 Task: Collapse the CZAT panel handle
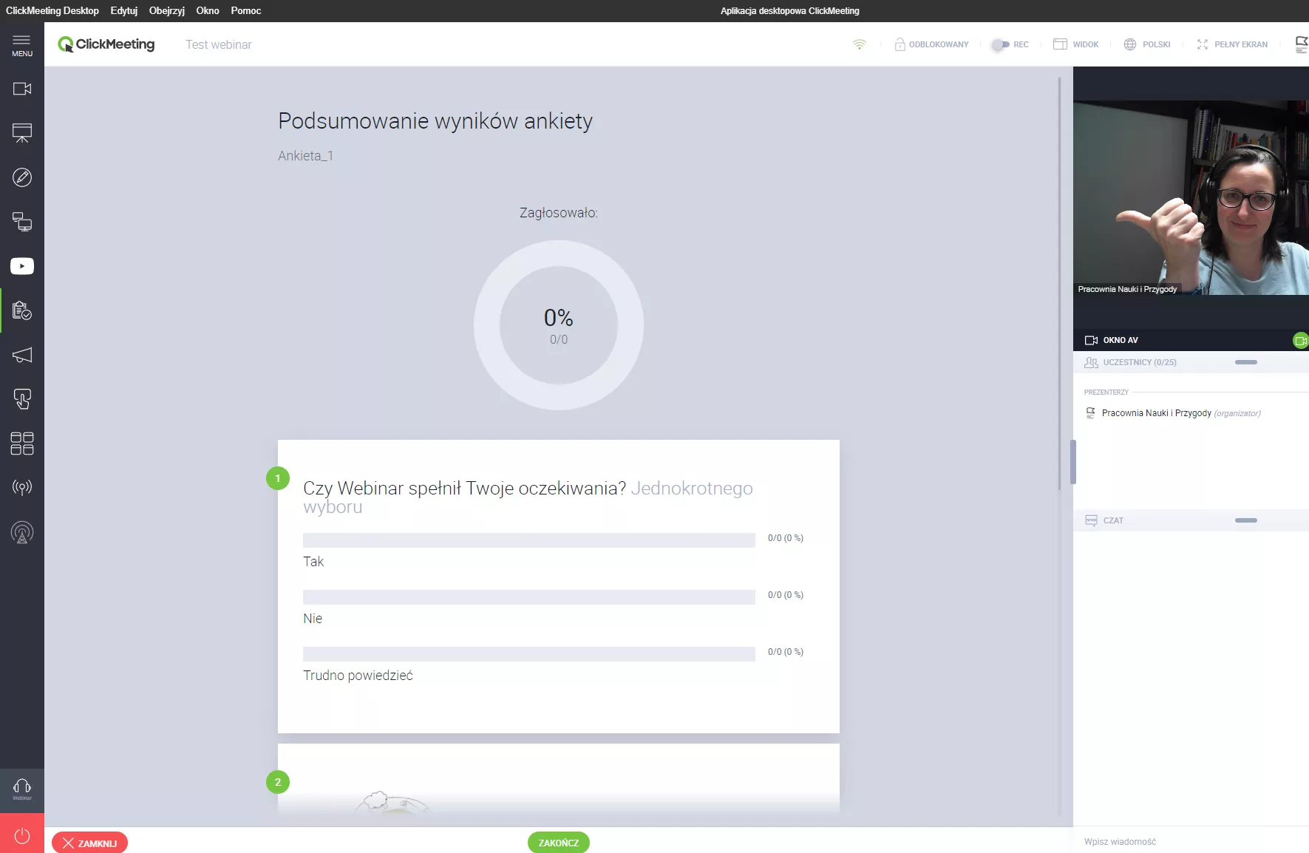tap(1245, 520)
